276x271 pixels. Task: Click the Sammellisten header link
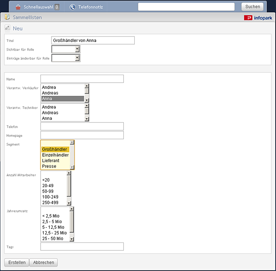click(x=27, y=17)
